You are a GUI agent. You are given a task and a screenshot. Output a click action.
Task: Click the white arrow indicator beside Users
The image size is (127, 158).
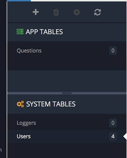pyautogui.click(x=125, y=136)
